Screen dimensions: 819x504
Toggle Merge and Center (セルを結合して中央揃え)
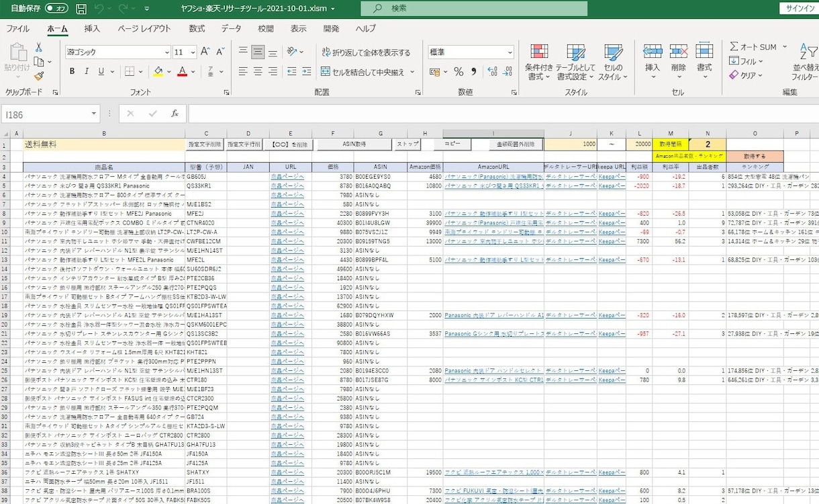click(x=363, y=72)
